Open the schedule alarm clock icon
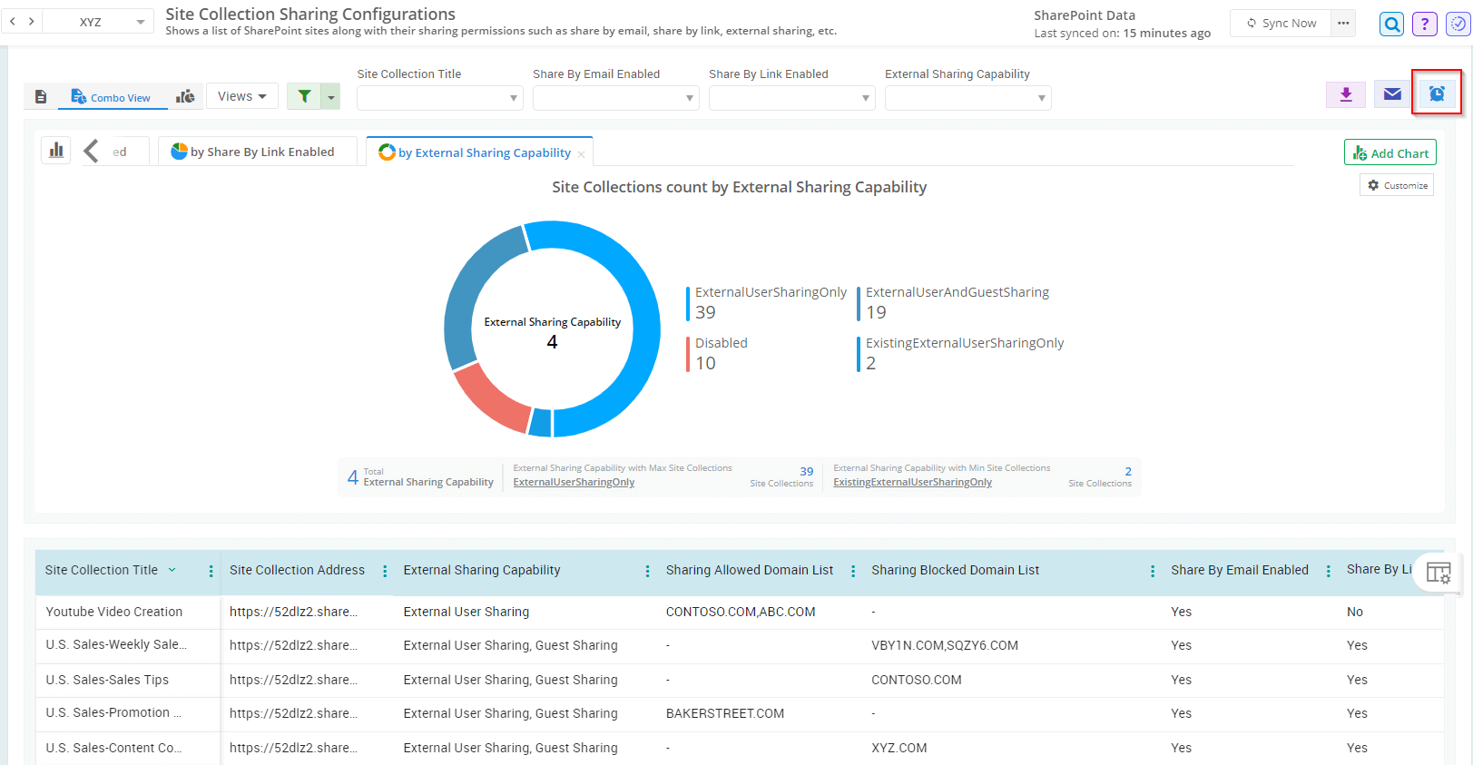The image size is (1473, 765). point(1437,93)
